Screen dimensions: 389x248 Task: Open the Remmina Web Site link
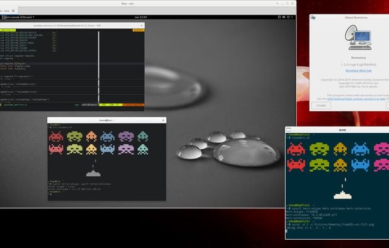pyautogui.click(x=358, y=70)
